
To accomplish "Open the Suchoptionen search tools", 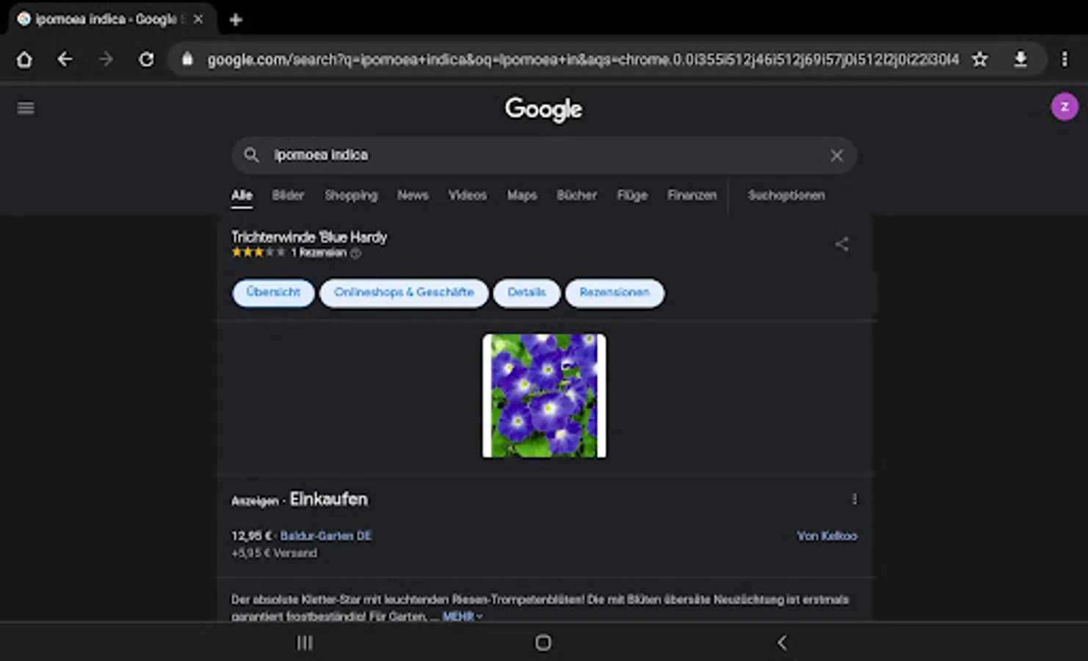I will coord(786,195).
